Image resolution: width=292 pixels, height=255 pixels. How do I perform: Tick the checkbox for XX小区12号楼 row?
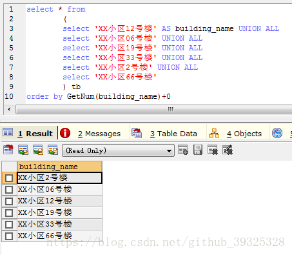point(9,201)
